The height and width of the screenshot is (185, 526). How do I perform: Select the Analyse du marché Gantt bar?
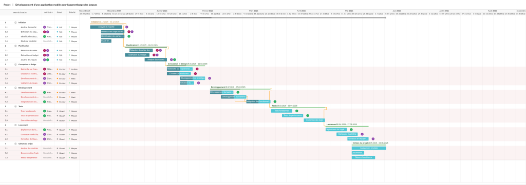pyautogui.click(x=106, y=27)
